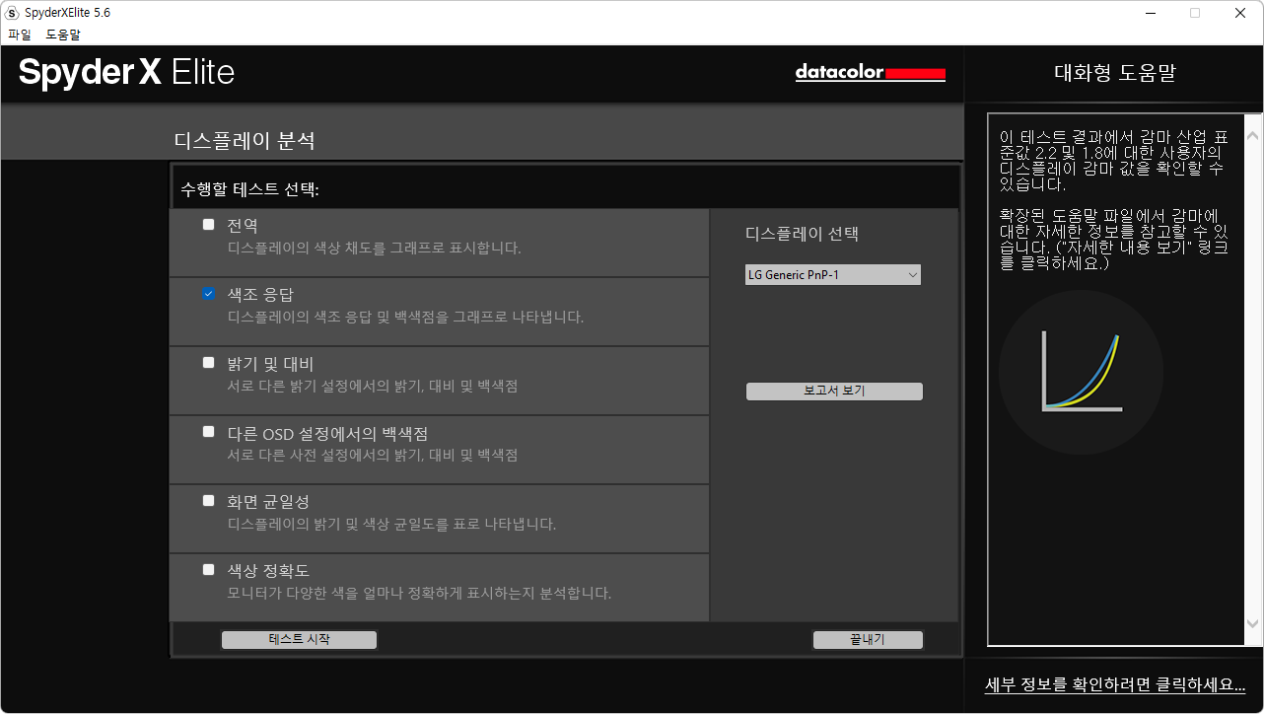Screen dimensions: 1264x714
Task: Uncheck the 색조 응답 test checkbox
Action: pos(208,294)
